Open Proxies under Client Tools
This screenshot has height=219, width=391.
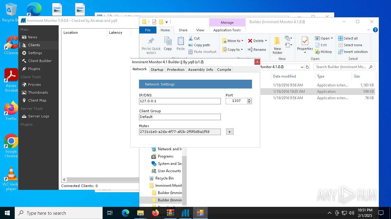tap(34, 85)
